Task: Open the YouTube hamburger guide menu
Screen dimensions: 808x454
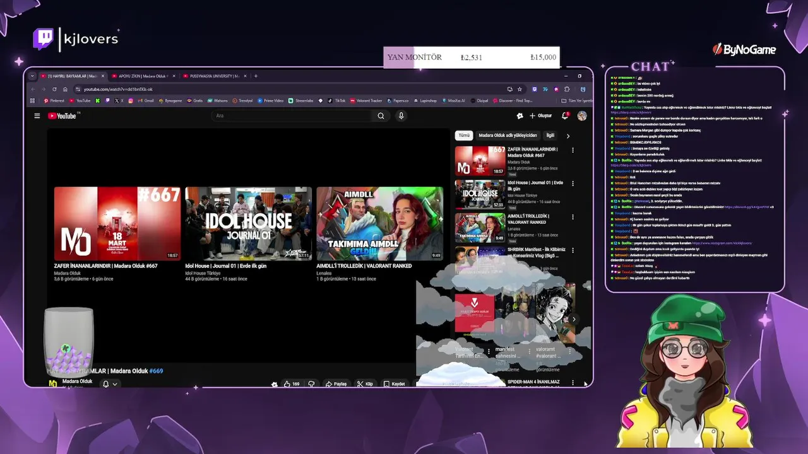Action: coord(37,116)
